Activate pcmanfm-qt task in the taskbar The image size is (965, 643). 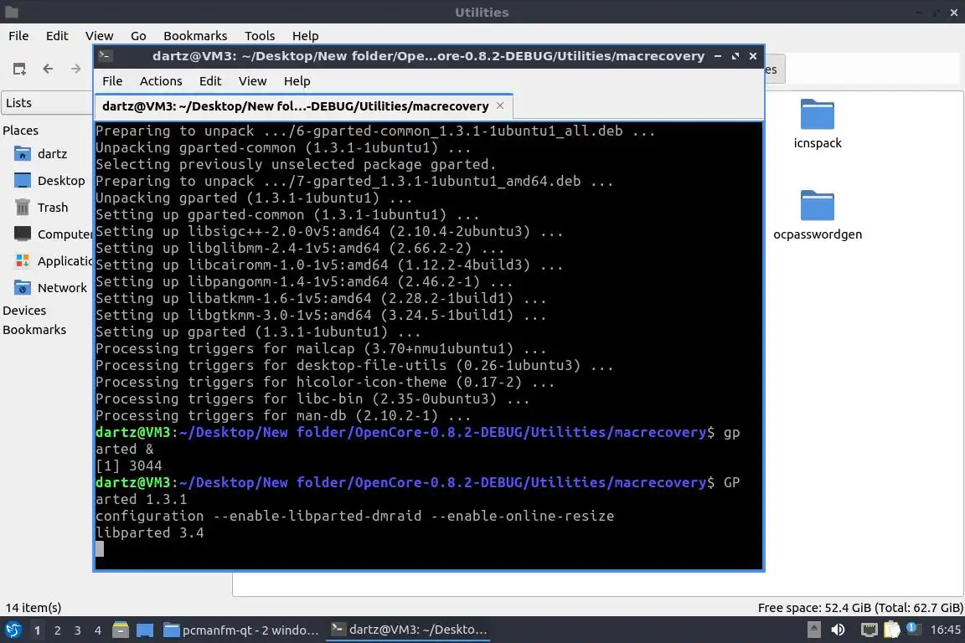pyautogui.click(x=241, y=630)
